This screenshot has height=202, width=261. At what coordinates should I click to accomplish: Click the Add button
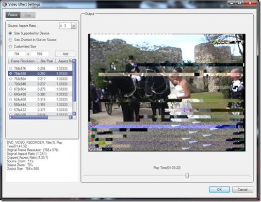click(x=66, y=54)
